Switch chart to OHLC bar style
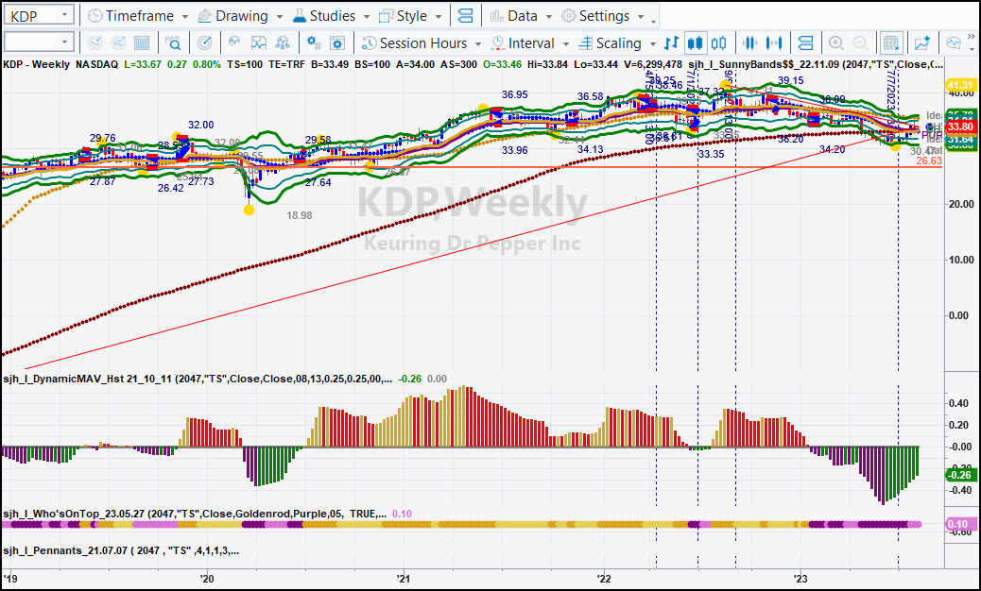Screen dimensions: 981x591 coord(671,43)
